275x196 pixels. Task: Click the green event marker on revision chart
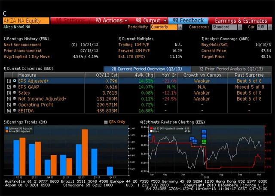tap(204, 141)
